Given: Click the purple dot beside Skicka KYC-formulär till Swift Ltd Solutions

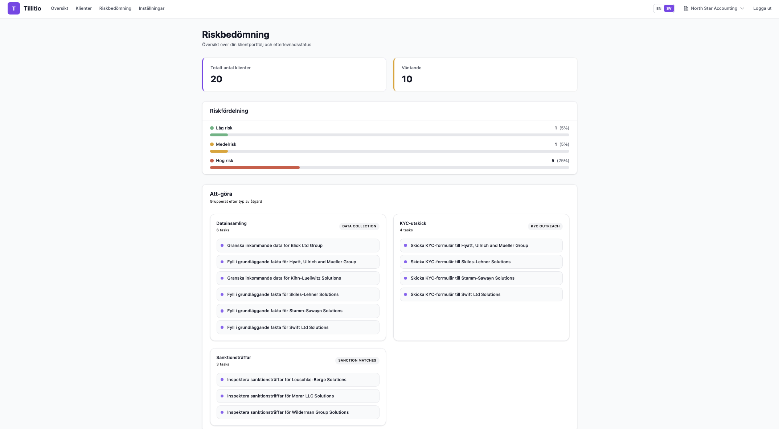Looking at the screenshot, I should [x=406, y=294].
